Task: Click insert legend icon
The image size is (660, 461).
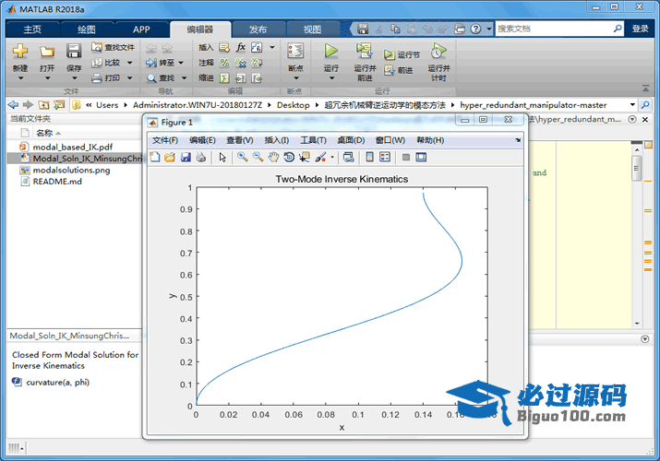Action: [385, 157]
